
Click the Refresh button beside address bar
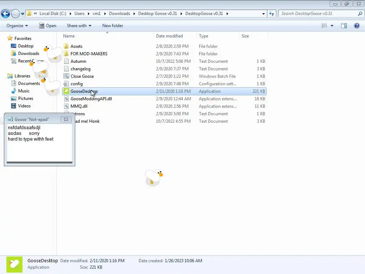pyautogui.click(x=272, y=14)
